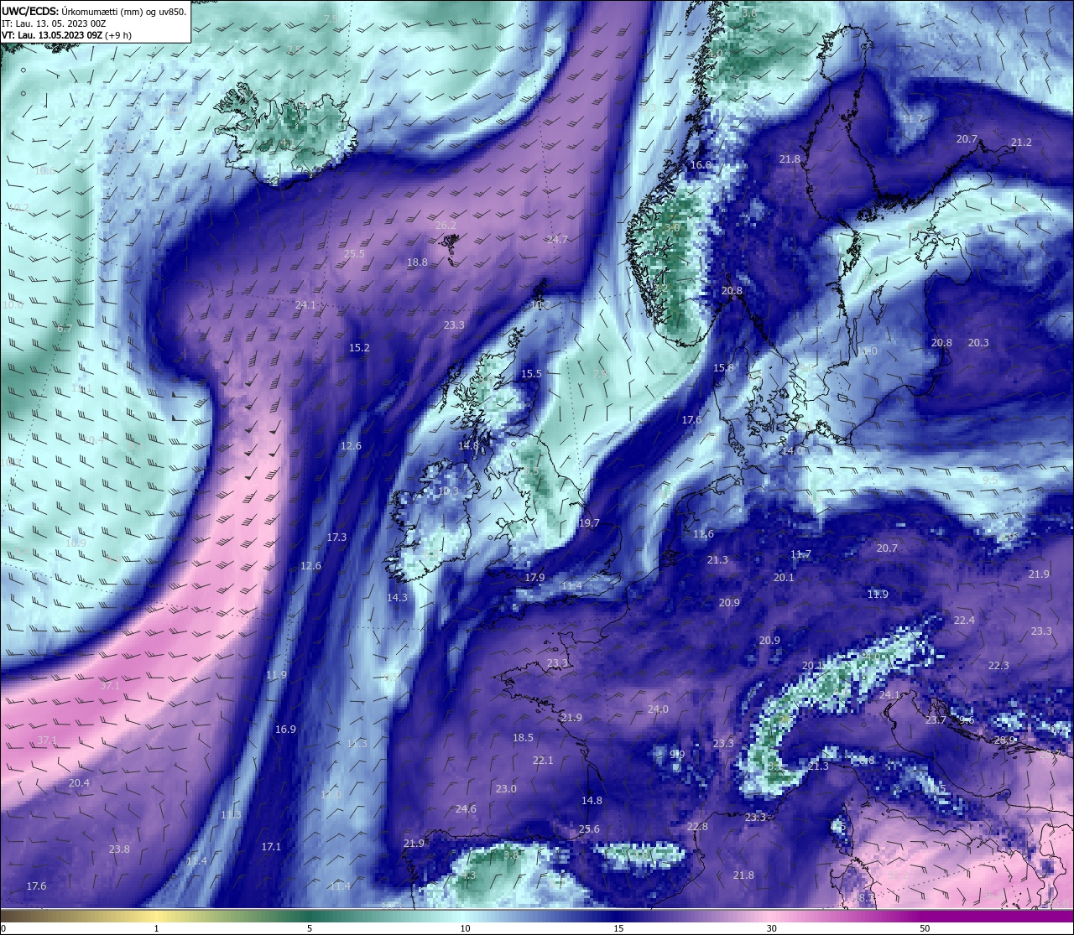
Task: Click the map value 23.0
Action: [x=506, y=789]
